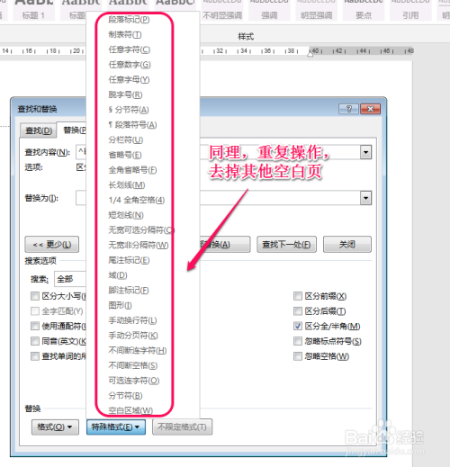This screenshot has height=467, width=450.
Task: Select 省略号(E) menu entry
Action: pyautogui.click(x=125, y=155)
